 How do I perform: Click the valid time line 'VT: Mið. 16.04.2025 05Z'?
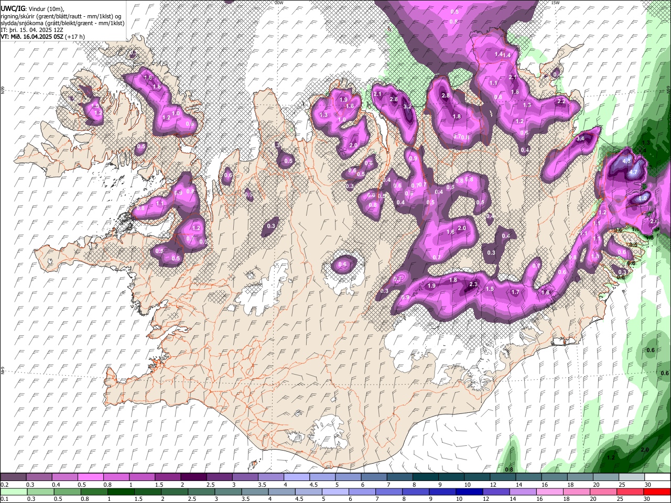[x=32, y=36]
